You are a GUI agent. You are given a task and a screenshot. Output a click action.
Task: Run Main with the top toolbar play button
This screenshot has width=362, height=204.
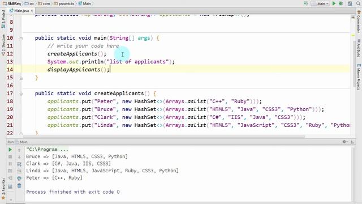334,3
